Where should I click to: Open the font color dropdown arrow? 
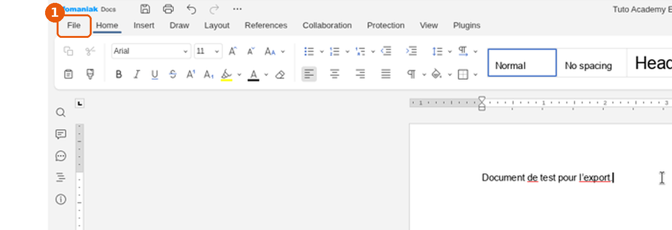[266, 75]
